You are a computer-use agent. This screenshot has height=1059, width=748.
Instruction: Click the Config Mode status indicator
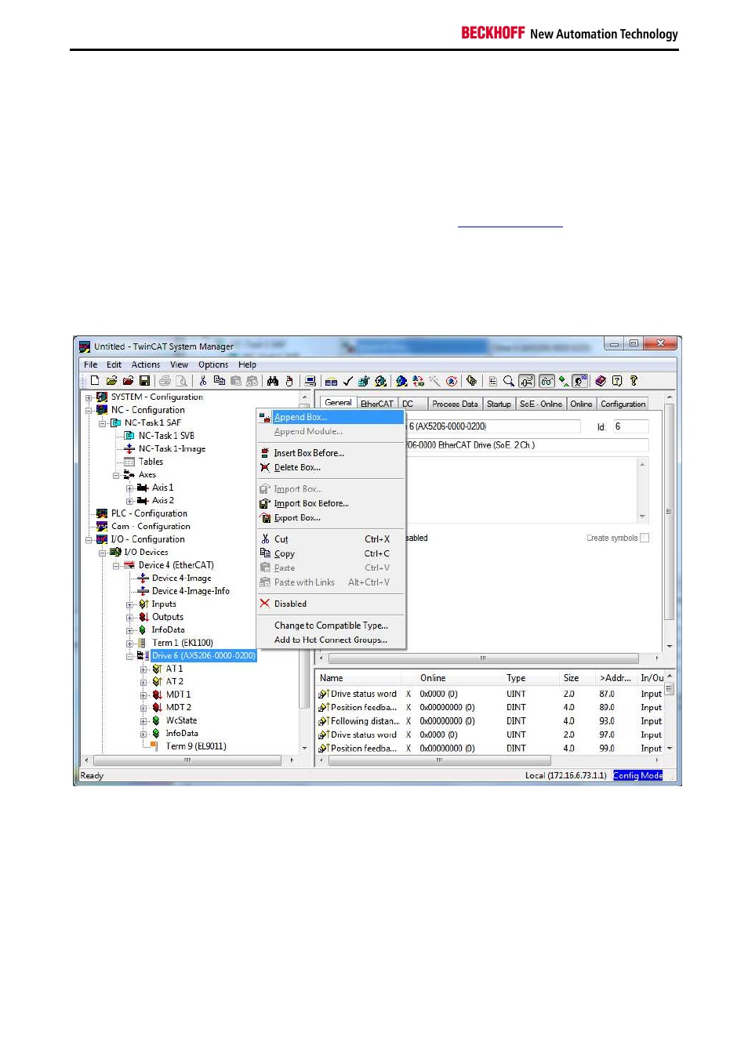tap(638, 775)
